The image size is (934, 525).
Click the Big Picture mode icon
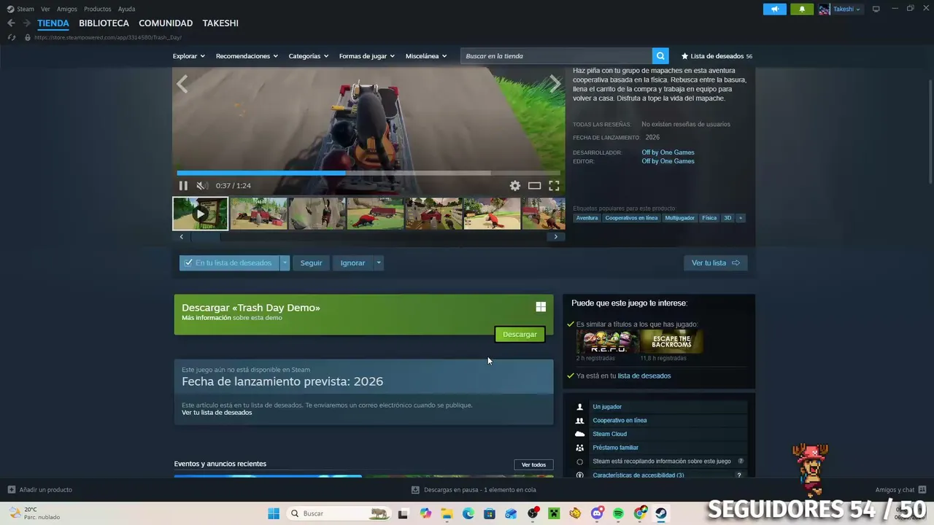[876, 9]
